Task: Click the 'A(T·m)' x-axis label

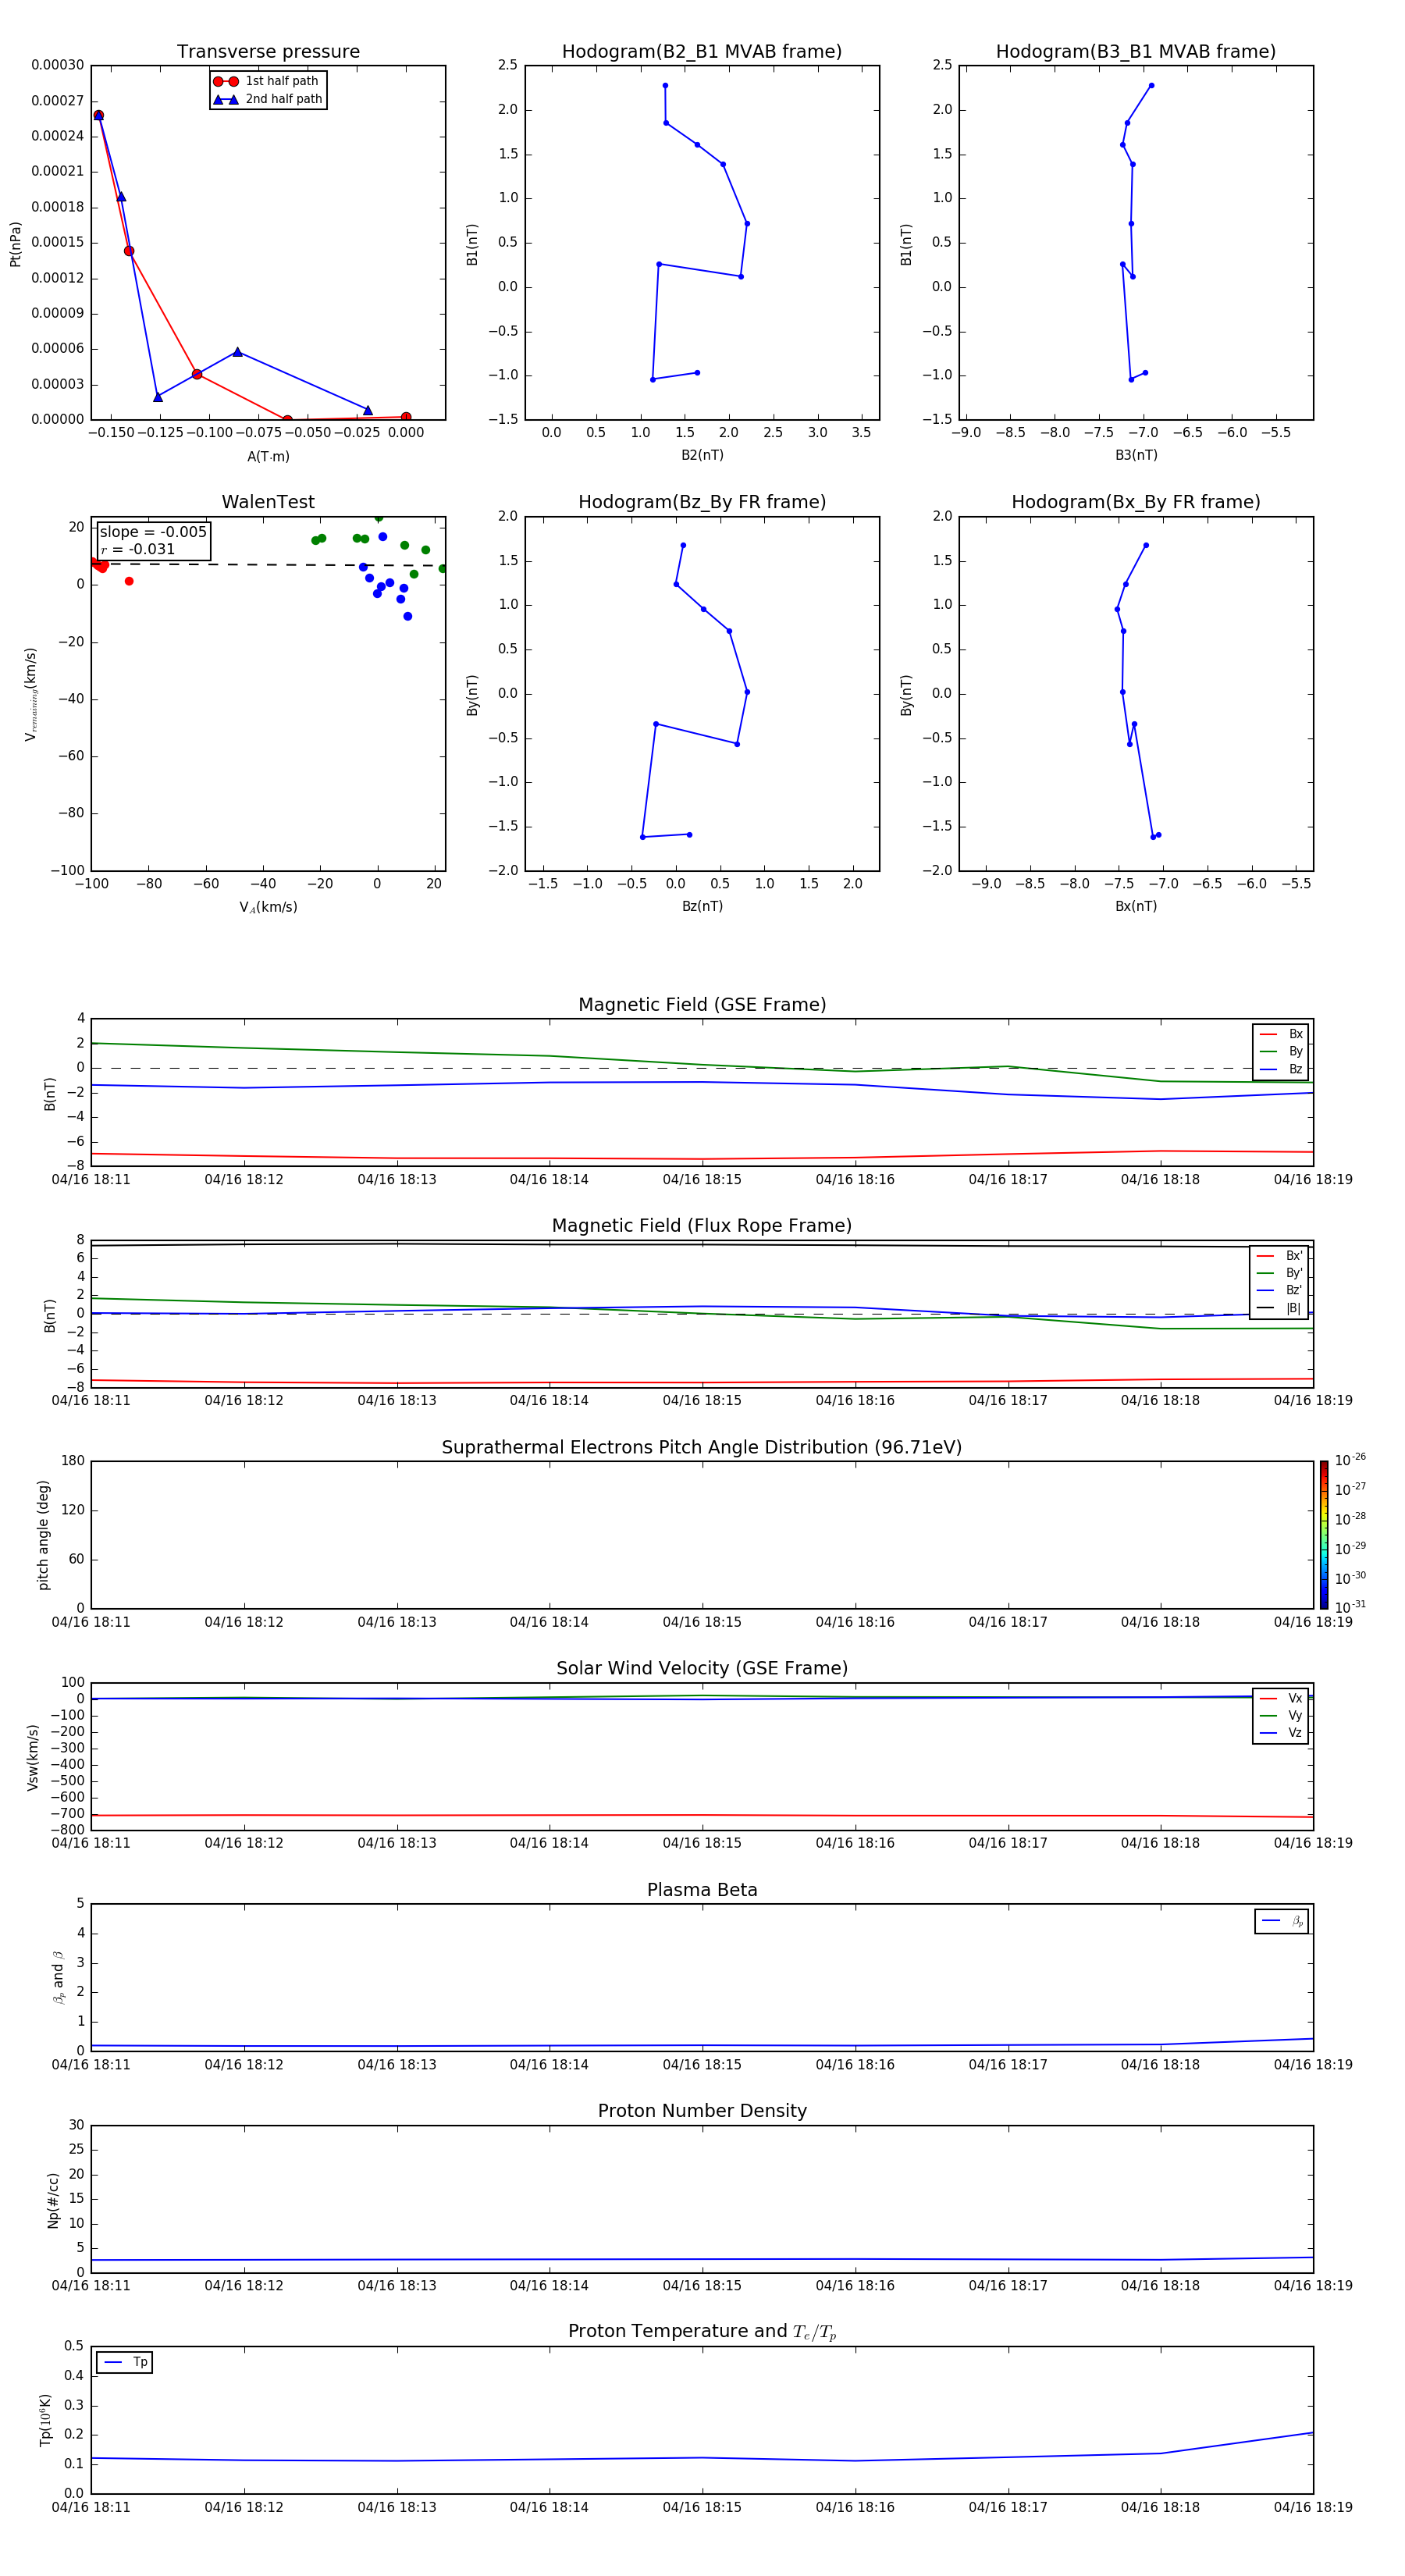Action: [268, 456]
